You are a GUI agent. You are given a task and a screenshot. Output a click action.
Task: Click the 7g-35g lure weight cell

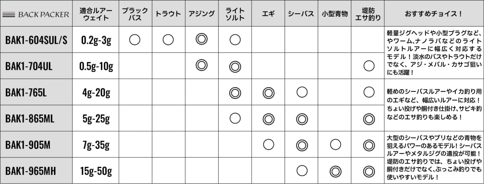point(96,145)
